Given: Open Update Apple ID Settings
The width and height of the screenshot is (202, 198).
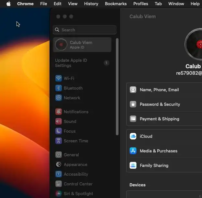Looking at the screenshot, I should [71, 63].
